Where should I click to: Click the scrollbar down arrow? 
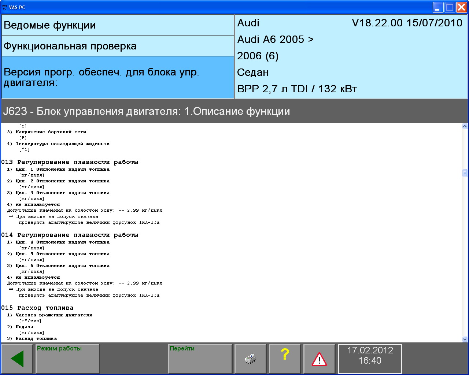465,339
